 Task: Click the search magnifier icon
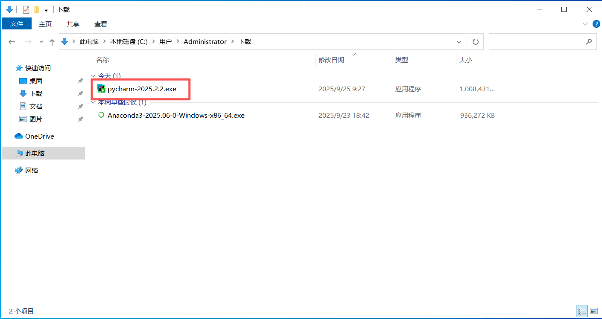click(x=589, y=41)
